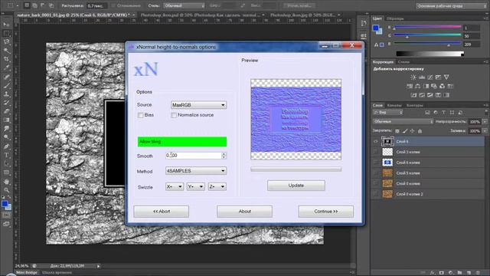This screenshot has height=276, width=490.
Task: Show the Слой 0 копия 2 layer
Action: pyautogui.click(x=376, y=194)
